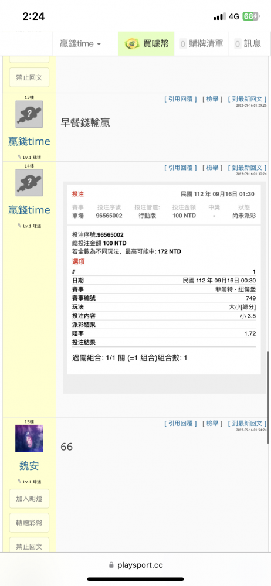The height and width of the screenshot is (586, 271).
Task: Click 引用回覆 on the 13樓 post
Action: coord(181,99)
